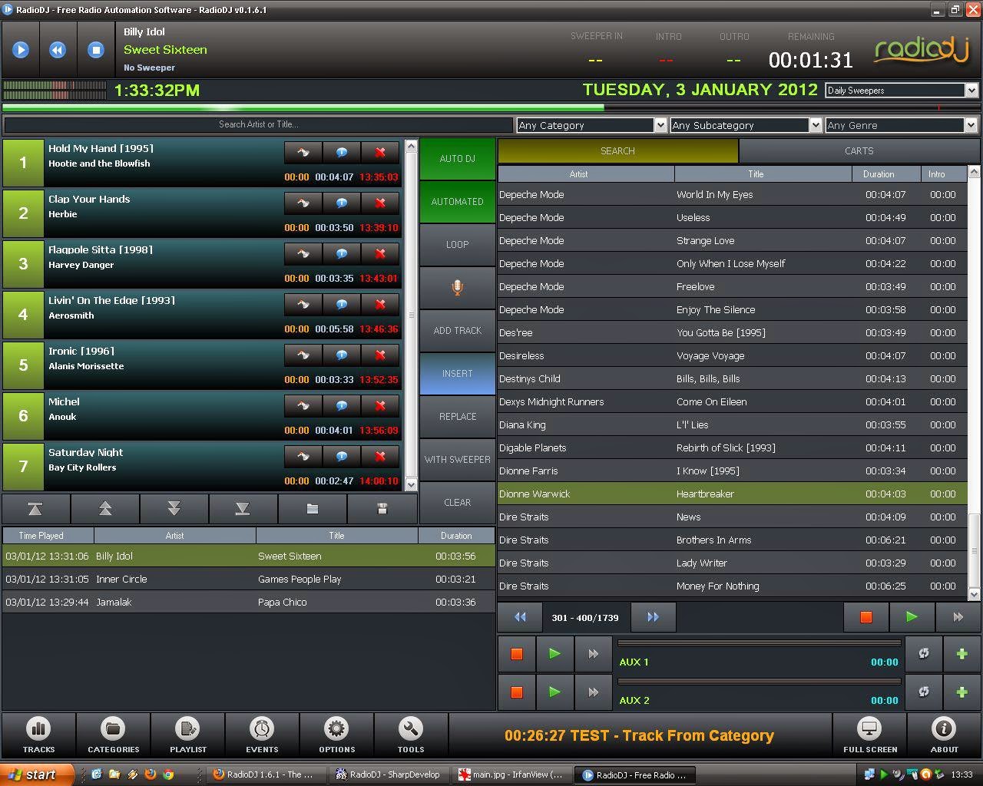Screen dimensions: 983x786
Task: Open the PLAYLIST builder
Action: [187, 735]
